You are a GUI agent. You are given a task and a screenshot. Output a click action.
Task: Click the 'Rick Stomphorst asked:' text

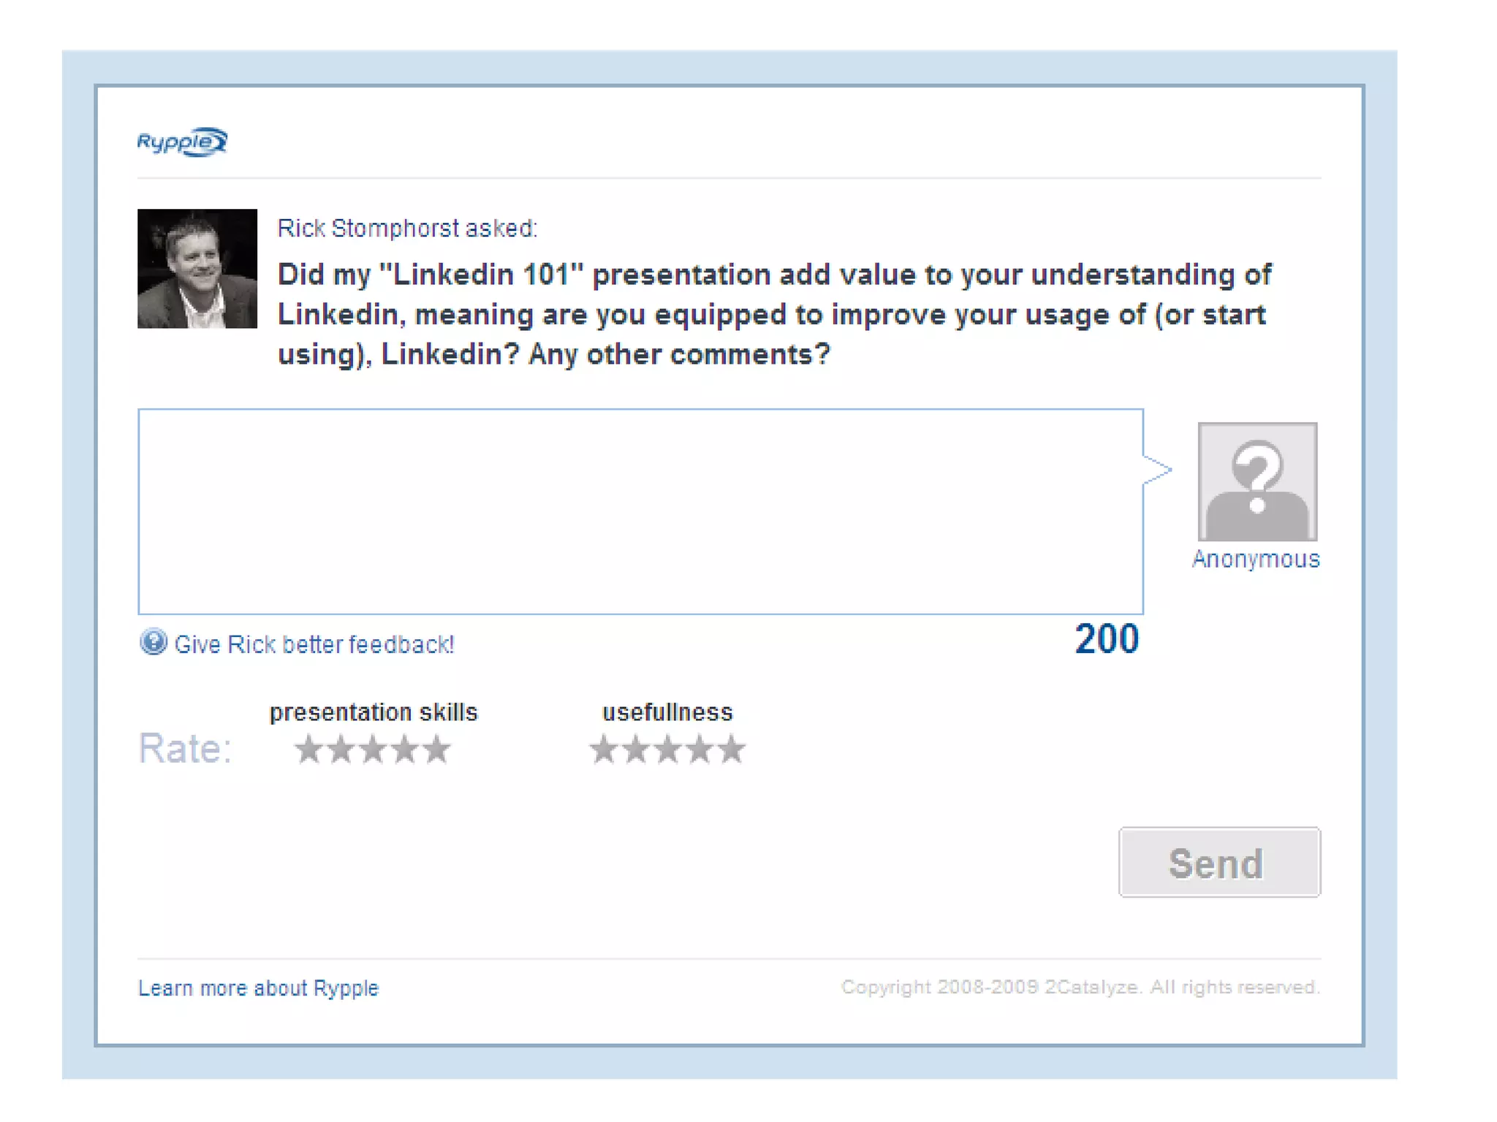[x=407, y=228]
